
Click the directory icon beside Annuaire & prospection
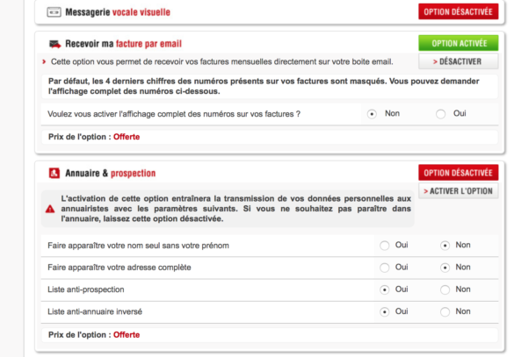coord(54,173)
